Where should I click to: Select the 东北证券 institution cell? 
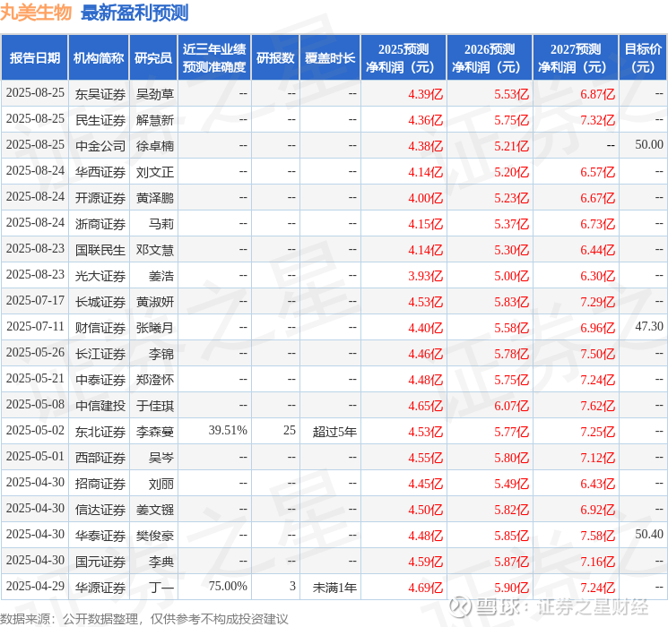[x=100, y=432]
